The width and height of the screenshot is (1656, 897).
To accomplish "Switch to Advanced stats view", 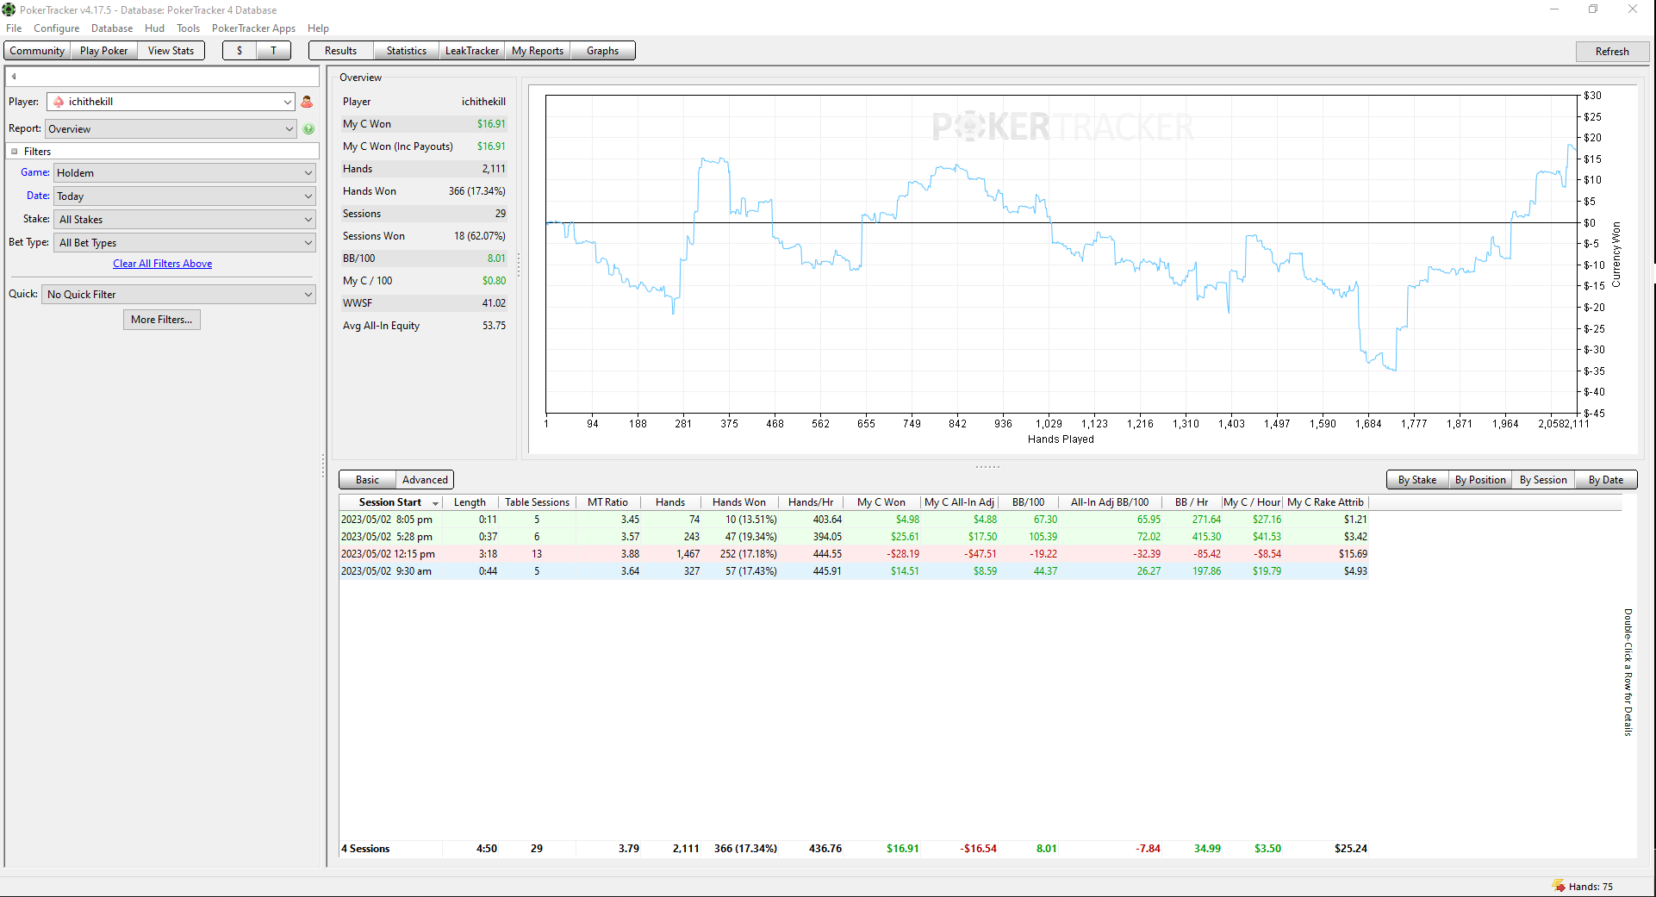I will 425,480.
